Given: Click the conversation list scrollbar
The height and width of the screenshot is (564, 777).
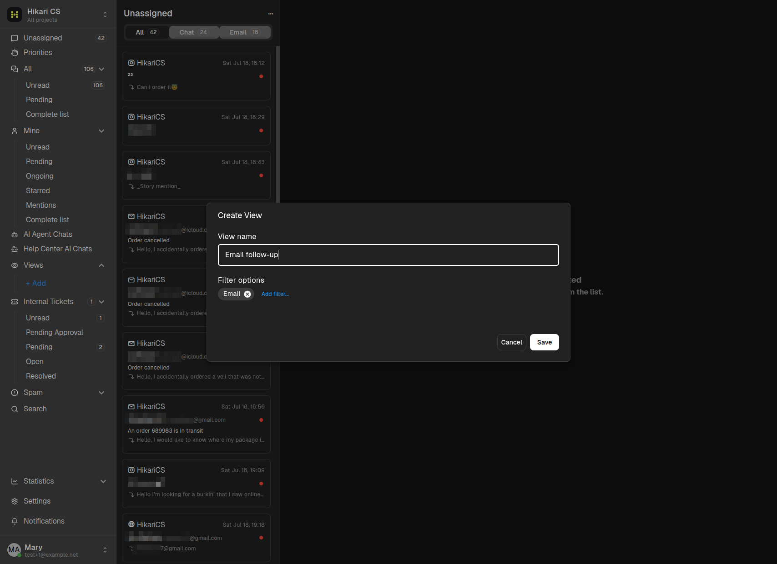Looking at the screenshot, I should tap(278, 124).
